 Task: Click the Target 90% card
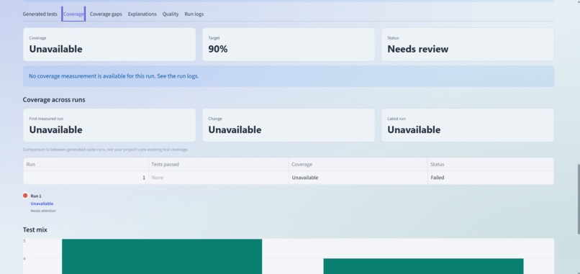pos(289,45)
